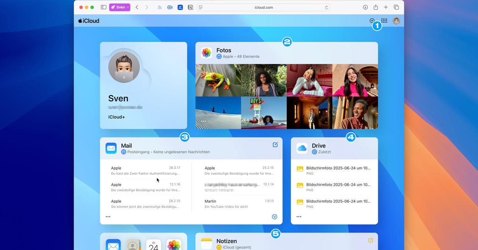Open the account avatar menu in iCloud header

(396, 21)
